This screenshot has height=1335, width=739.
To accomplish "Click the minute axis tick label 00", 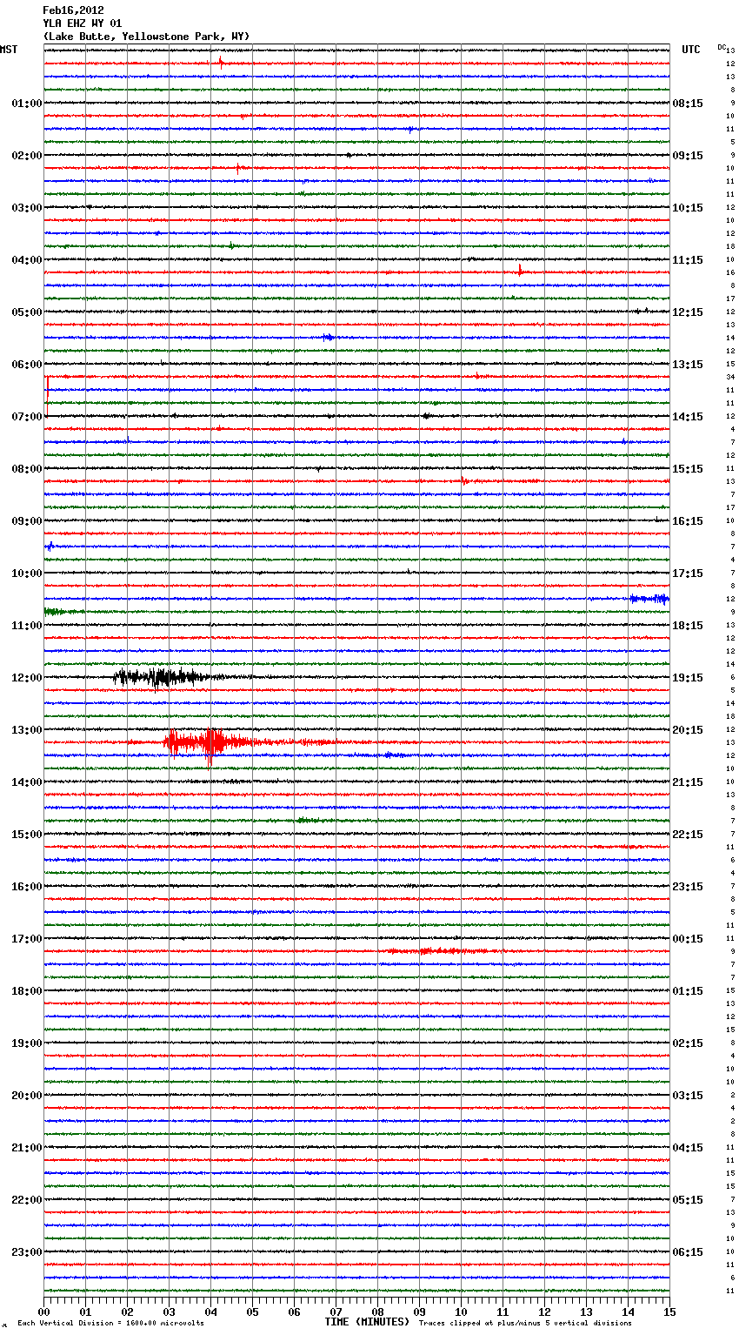I will click(x=43, y=1311).
